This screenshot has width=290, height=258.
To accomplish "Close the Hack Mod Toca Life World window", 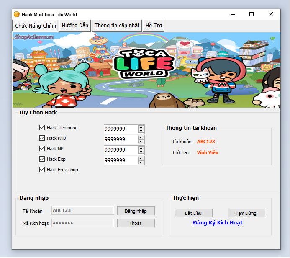I will click(271, 14).
